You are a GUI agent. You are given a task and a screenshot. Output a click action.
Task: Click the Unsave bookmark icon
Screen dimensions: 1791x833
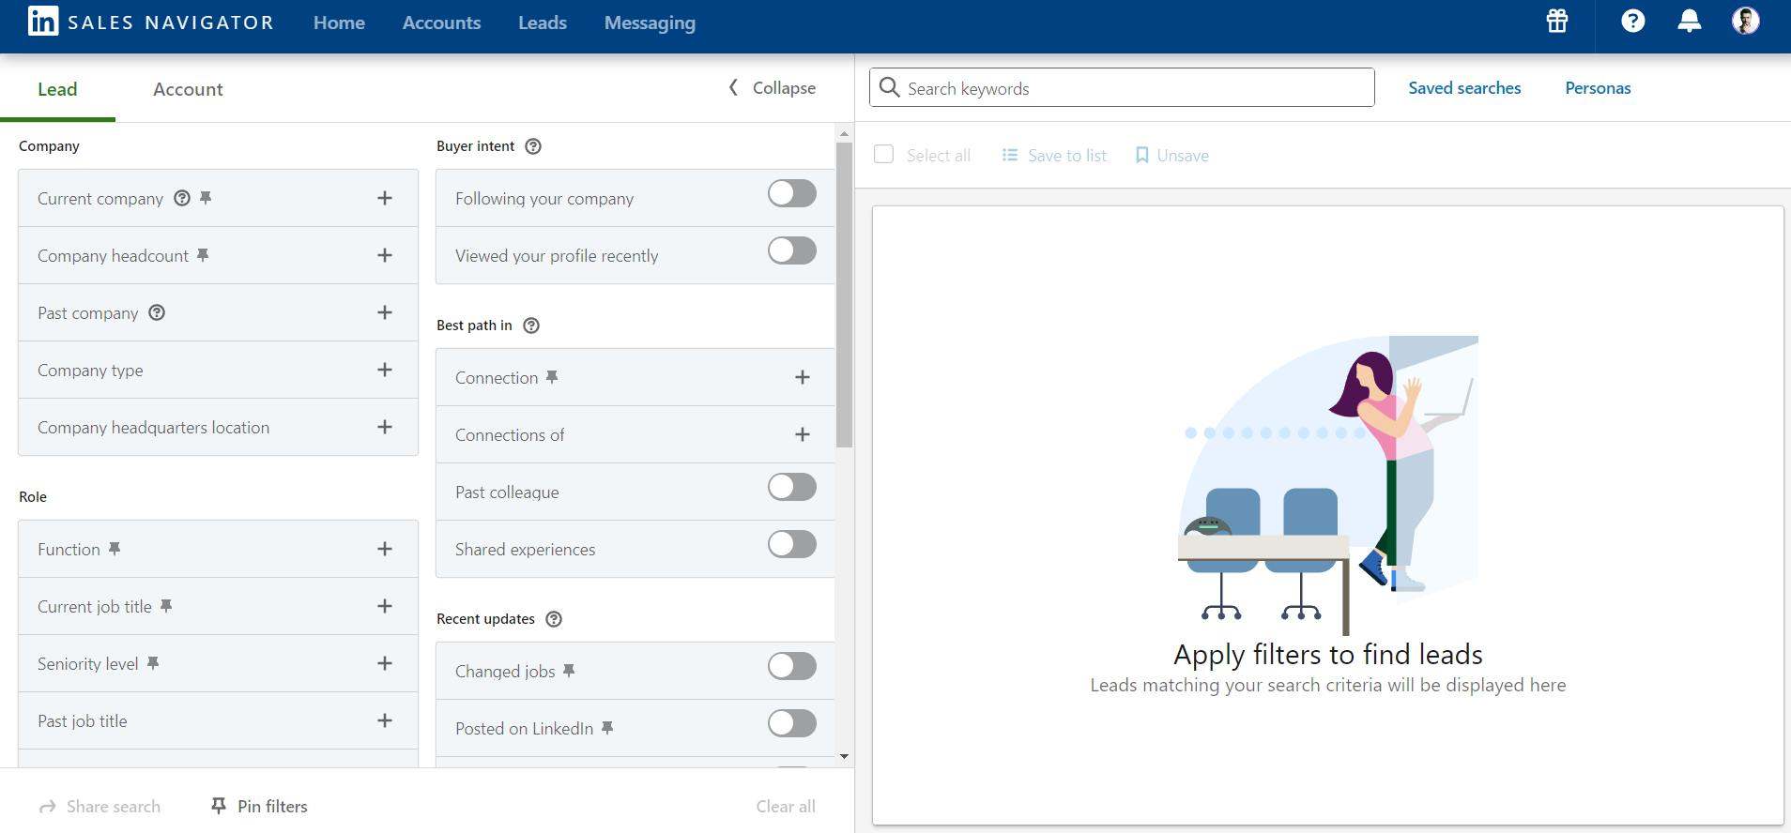[1142, 155]
